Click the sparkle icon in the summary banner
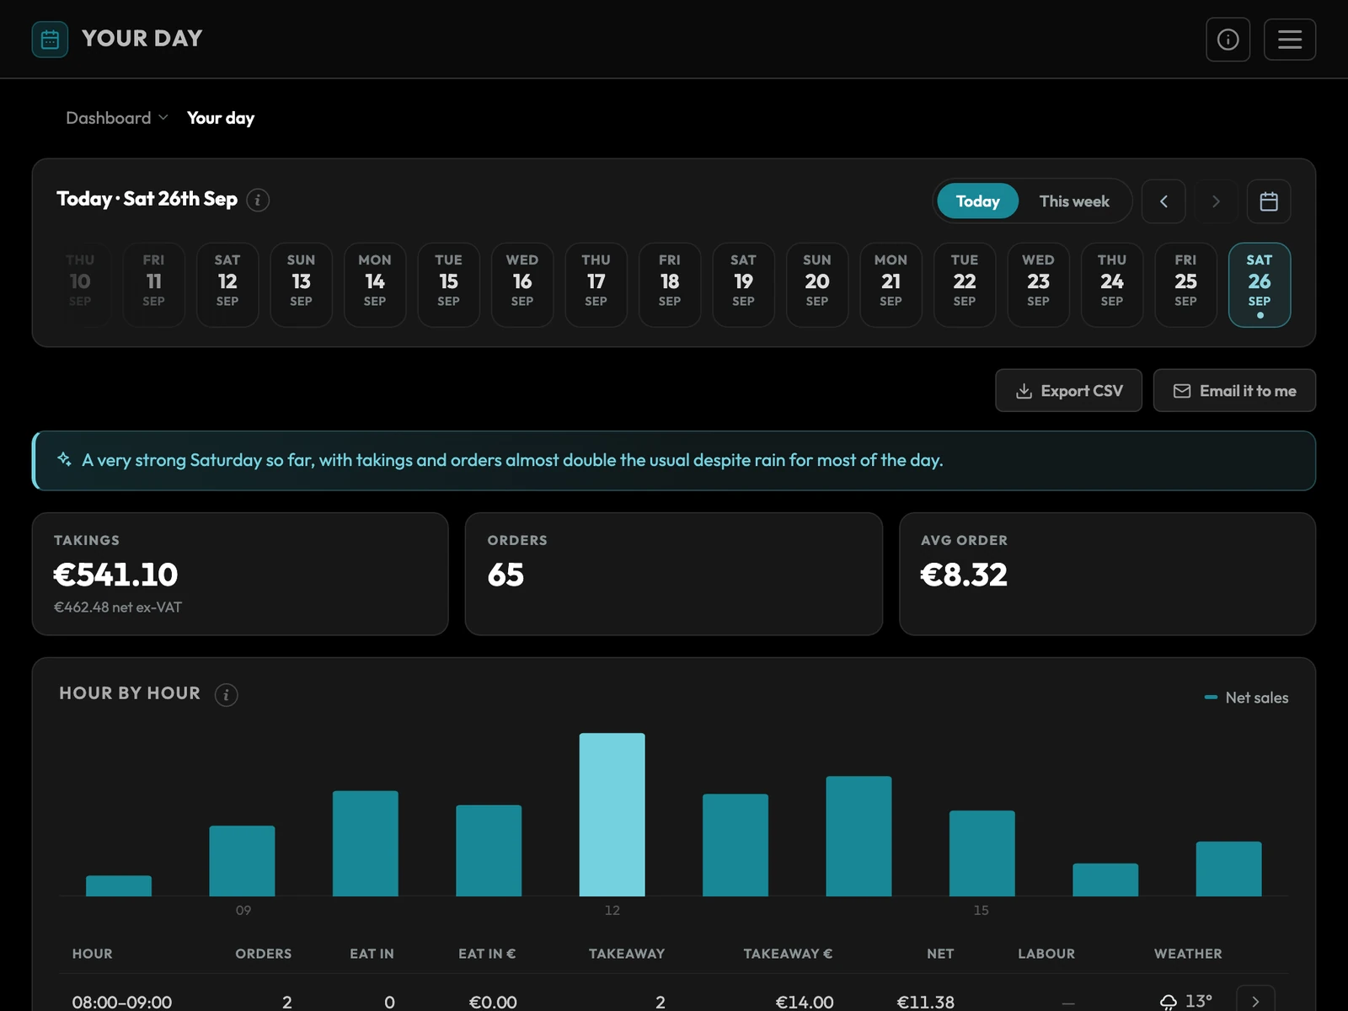Screen dimensions: 1348x1011 64,459
